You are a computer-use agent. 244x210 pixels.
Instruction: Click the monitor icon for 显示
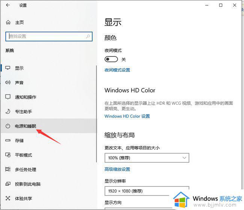tap(8, 68)
